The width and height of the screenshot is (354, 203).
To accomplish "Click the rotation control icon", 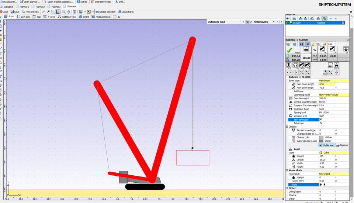I will pyautogui.click(x=295, y=65).
